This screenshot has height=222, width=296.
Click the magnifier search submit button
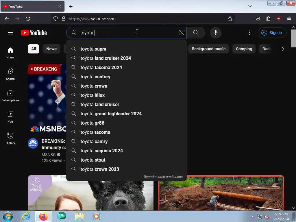coord(196,33)
